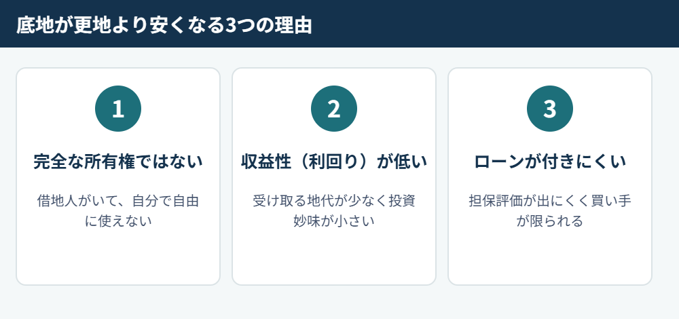Click the word 利回り in second heading

tap(334, 162)
